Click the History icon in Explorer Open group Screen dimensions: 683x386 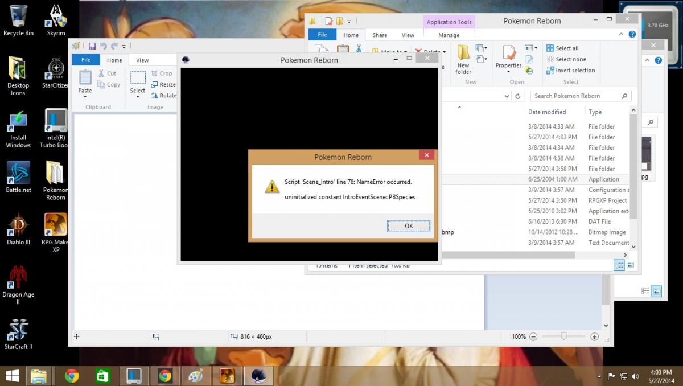point(529,71)
